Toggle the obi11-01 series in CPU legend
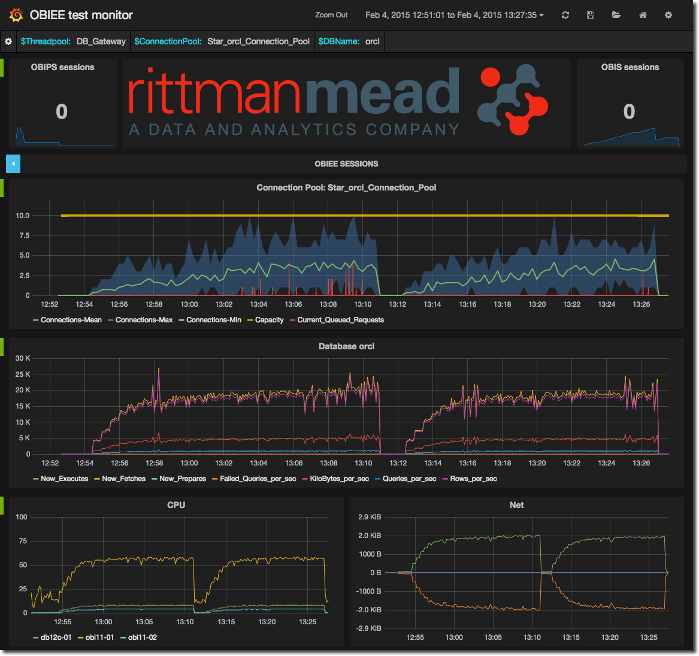The width and height of the screenshot is (699, 656). click(x=99, y=637)
